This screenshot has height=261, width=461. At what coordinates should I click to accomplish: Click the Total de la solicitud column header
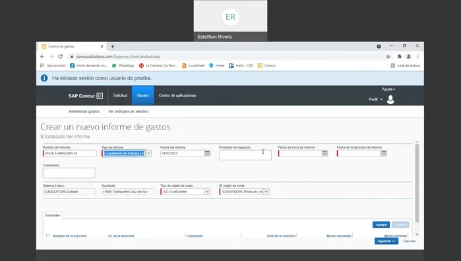click(281, 236)
